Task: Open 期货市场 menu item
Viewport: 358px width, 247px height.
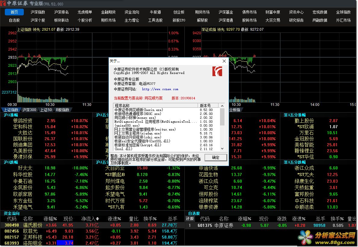Action: (x=202, y=12)
